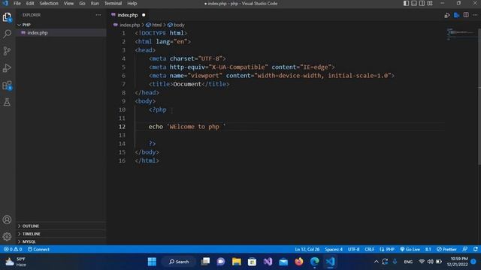Click Go Live in status bar
Screen dimensions: 481x270
(410, 249)
